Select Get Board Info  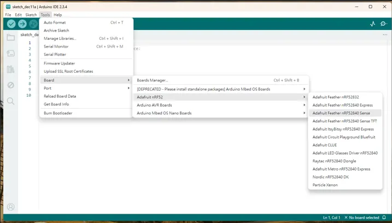coord(86,104)
